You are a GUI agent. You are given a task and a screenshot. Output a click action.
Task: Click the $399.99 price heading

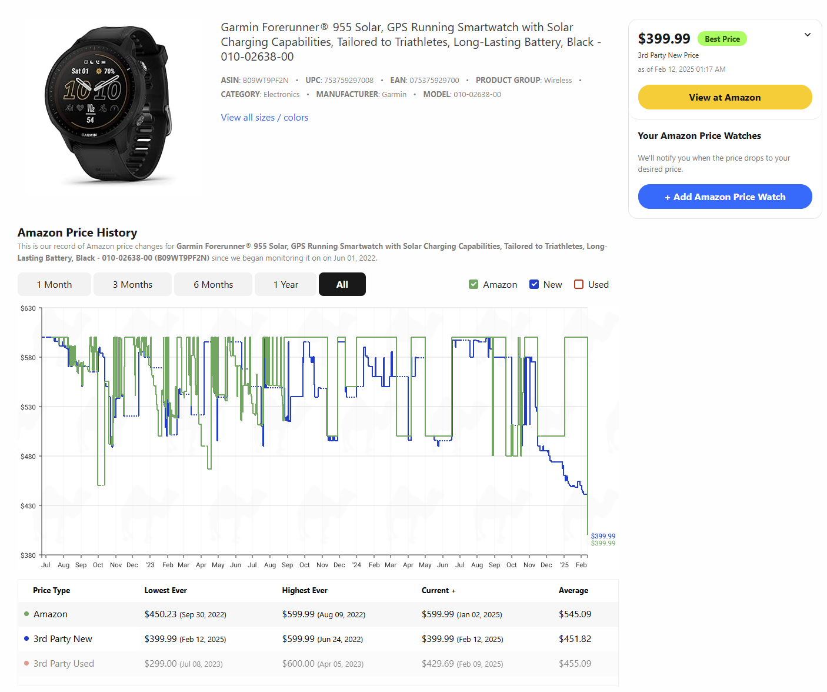(x=664, y=39)
